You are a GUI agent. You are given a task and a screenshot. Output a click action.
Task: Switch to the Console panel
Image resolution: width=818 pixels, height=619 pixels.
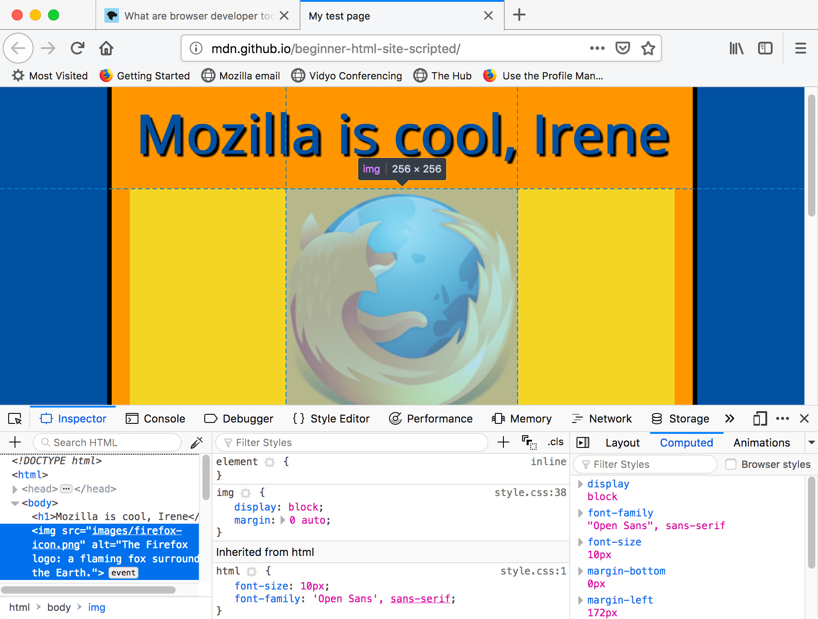click(155, 418)
